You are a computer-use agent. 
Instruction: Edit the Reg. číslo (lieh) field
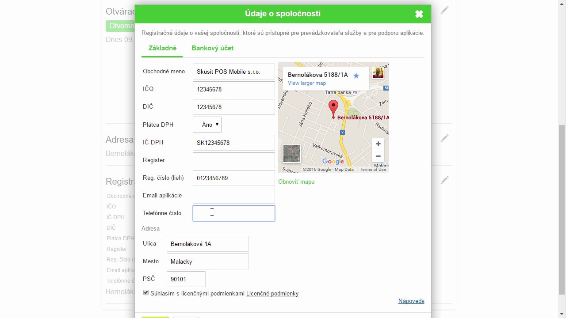tap(233, 178)
